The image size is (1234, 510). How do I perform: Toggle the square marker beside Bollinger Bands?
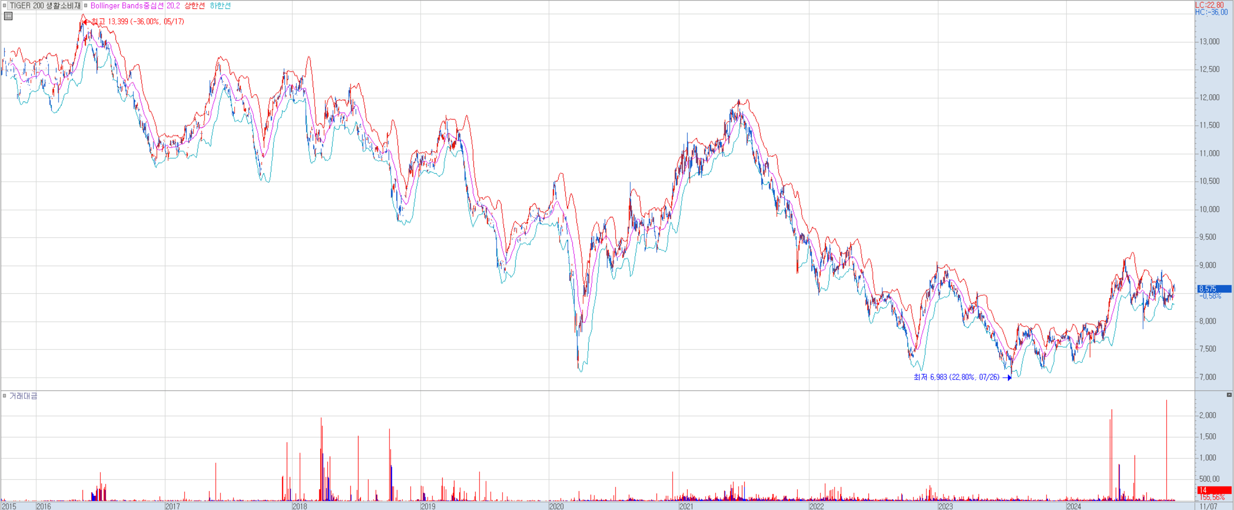click(x=86, y=6)
